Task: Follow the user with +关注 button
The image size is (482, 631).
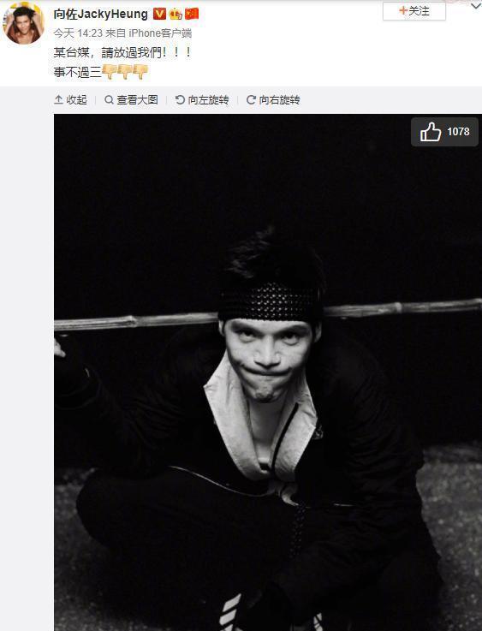Action: (x=414, y=11)
